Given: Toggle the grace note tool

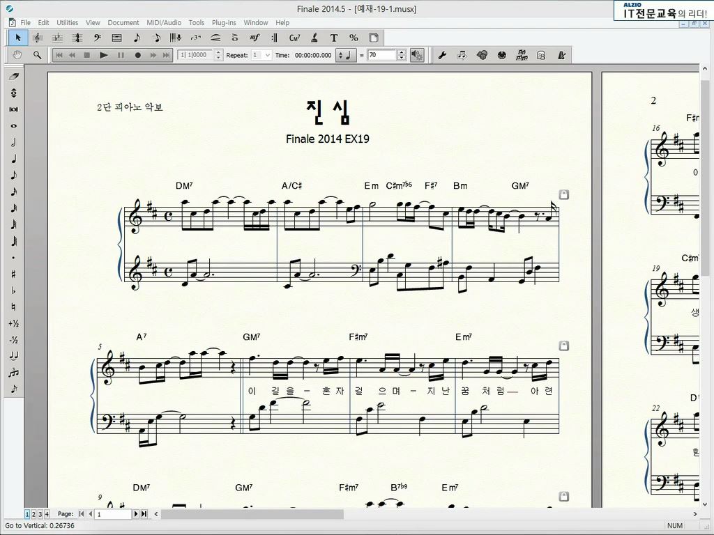Looking at the screenshot, I should point(14,389).
